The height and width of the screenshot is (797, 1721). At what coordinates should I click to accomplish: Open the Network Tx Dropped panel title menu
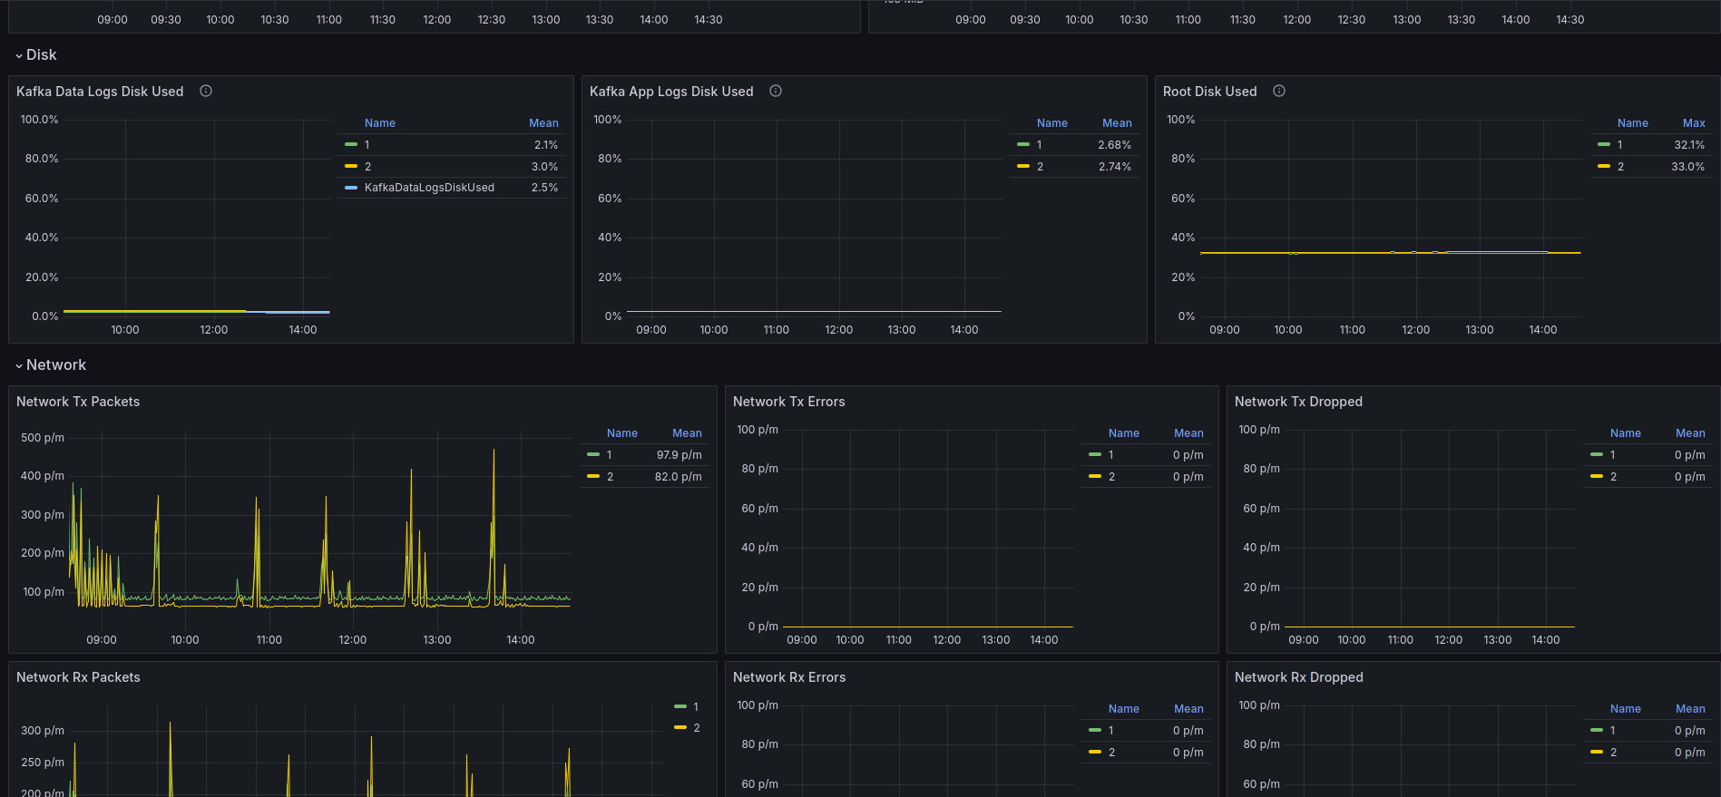click(x=1298, y=402)
